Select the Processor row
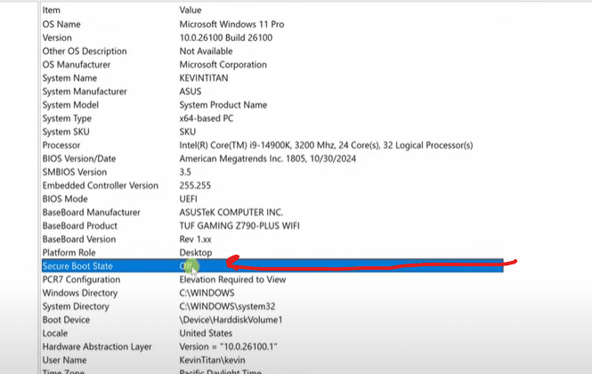This screenshot has height=374, width=592. point(62,145)
